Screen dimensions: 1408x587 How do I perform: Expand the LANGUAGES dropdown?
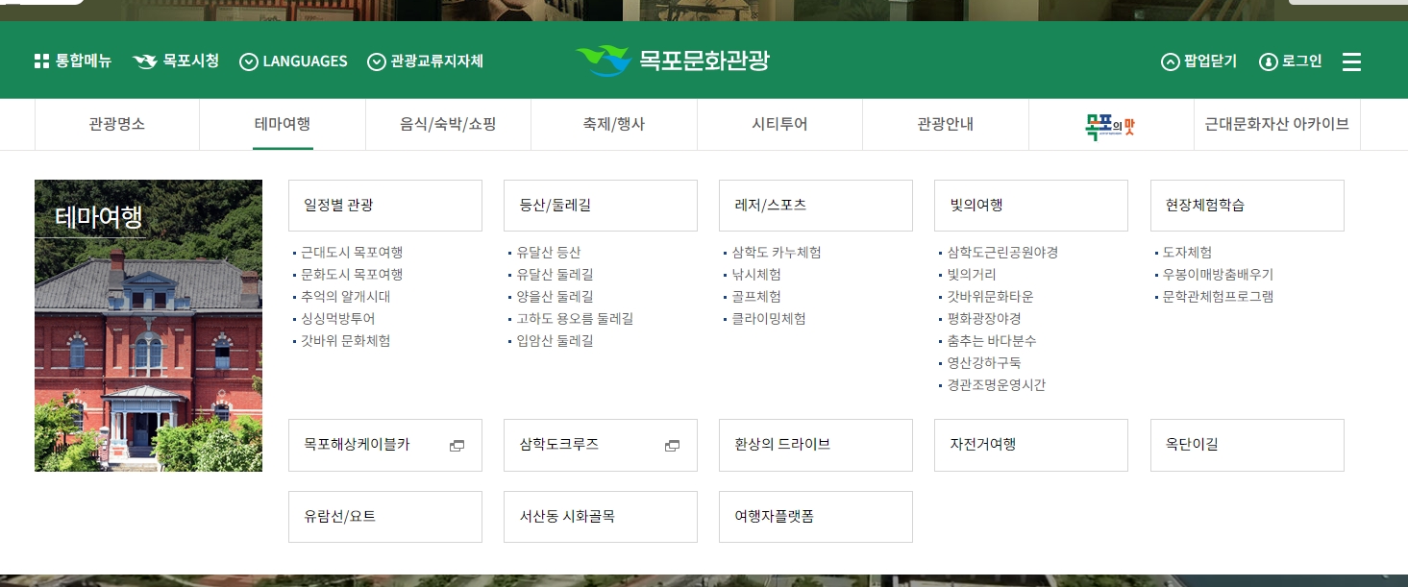pos(293,61)
